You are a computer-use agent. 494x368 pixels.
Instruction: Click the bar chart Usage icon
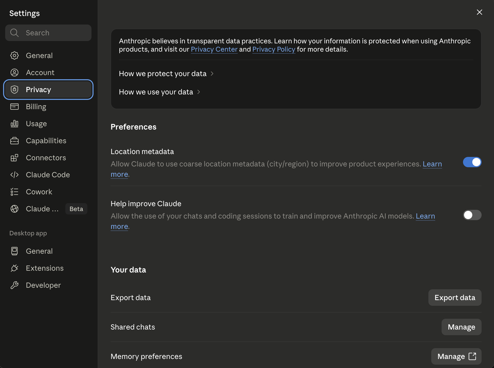coord(14,124)
